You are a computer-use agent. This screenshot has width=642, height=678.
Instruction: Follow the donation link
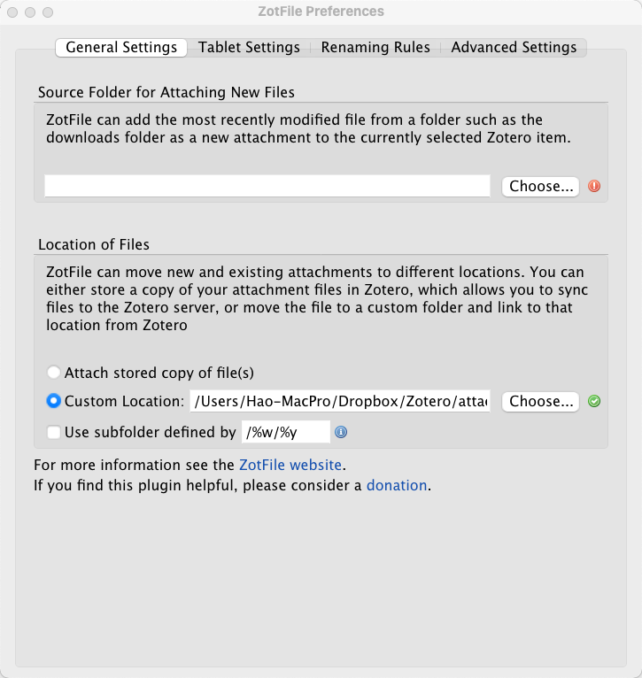[397, 485]
